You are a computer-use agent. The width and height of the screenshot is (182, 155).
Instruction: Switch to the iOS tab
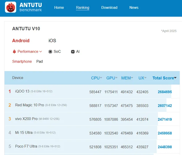pos(52,41)
